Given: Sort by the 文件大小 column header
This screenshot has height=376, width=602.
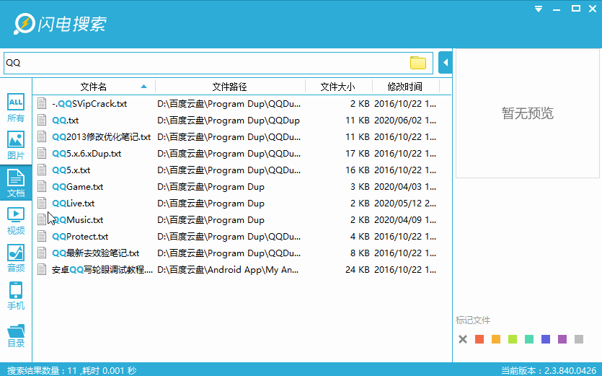Looking at the screenshot, I should 337,87.
